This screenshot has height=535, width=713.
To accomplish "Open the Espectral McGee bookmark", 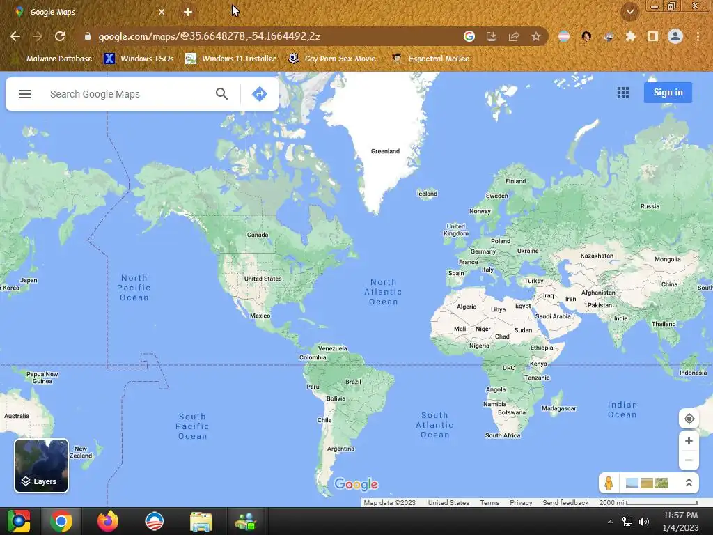I will point(430,59).
